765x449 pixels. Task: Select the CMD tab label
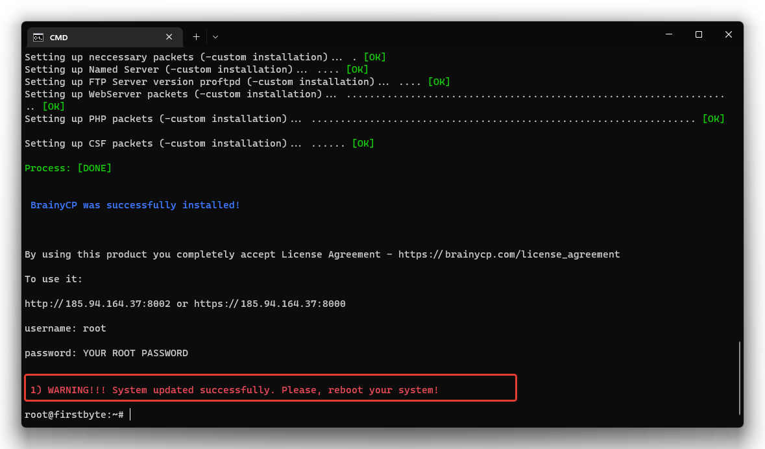point(58,38)
